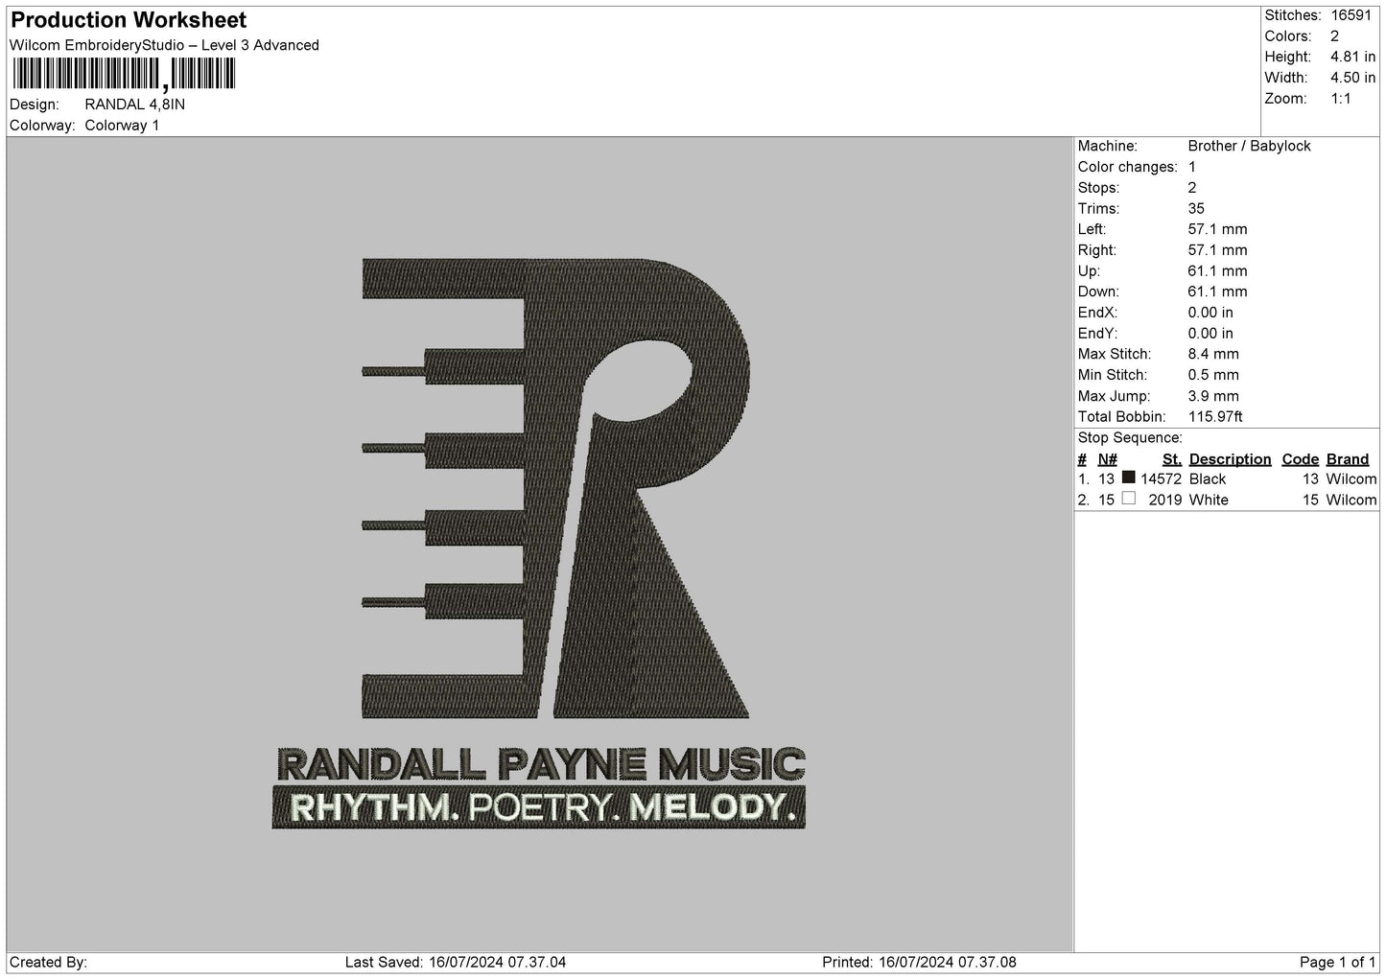The image size is (1386, 979).
Task: Click machine value 'Brother / Babylock'
Action: pos(1249,146)
